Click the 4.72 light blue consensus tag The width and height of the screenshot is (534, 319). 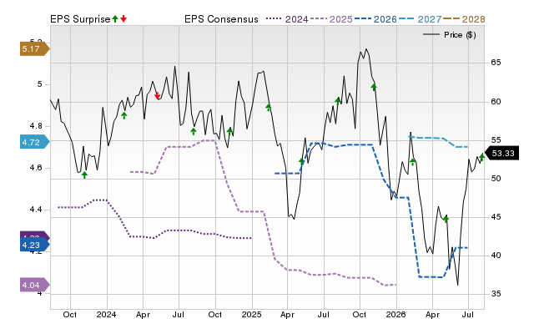[35, 142]
